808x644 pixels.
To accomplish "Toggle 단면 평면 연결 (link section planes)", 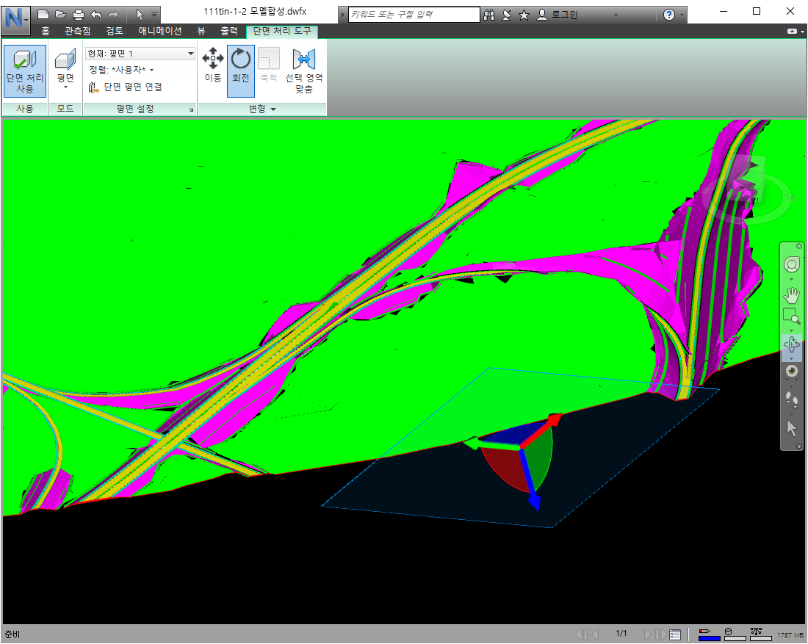I will 132,87.
